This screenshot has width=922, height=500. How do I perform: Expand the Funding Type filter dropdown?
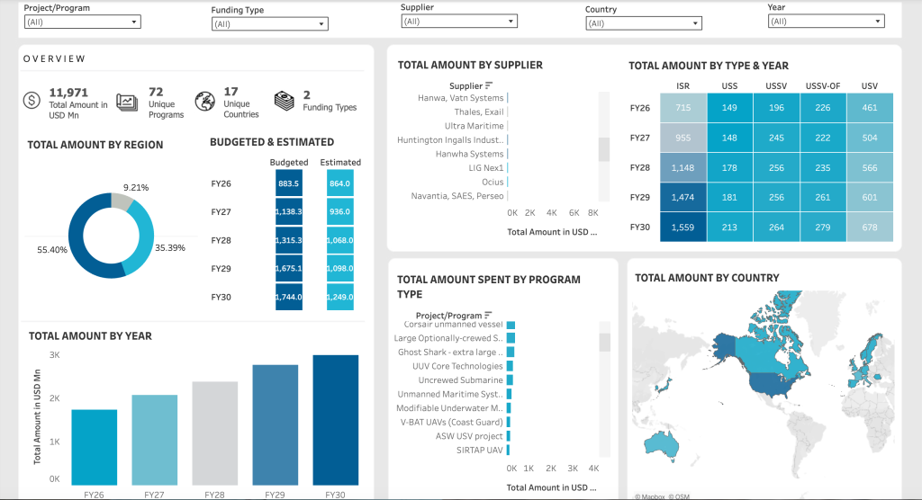coord(269,24)
